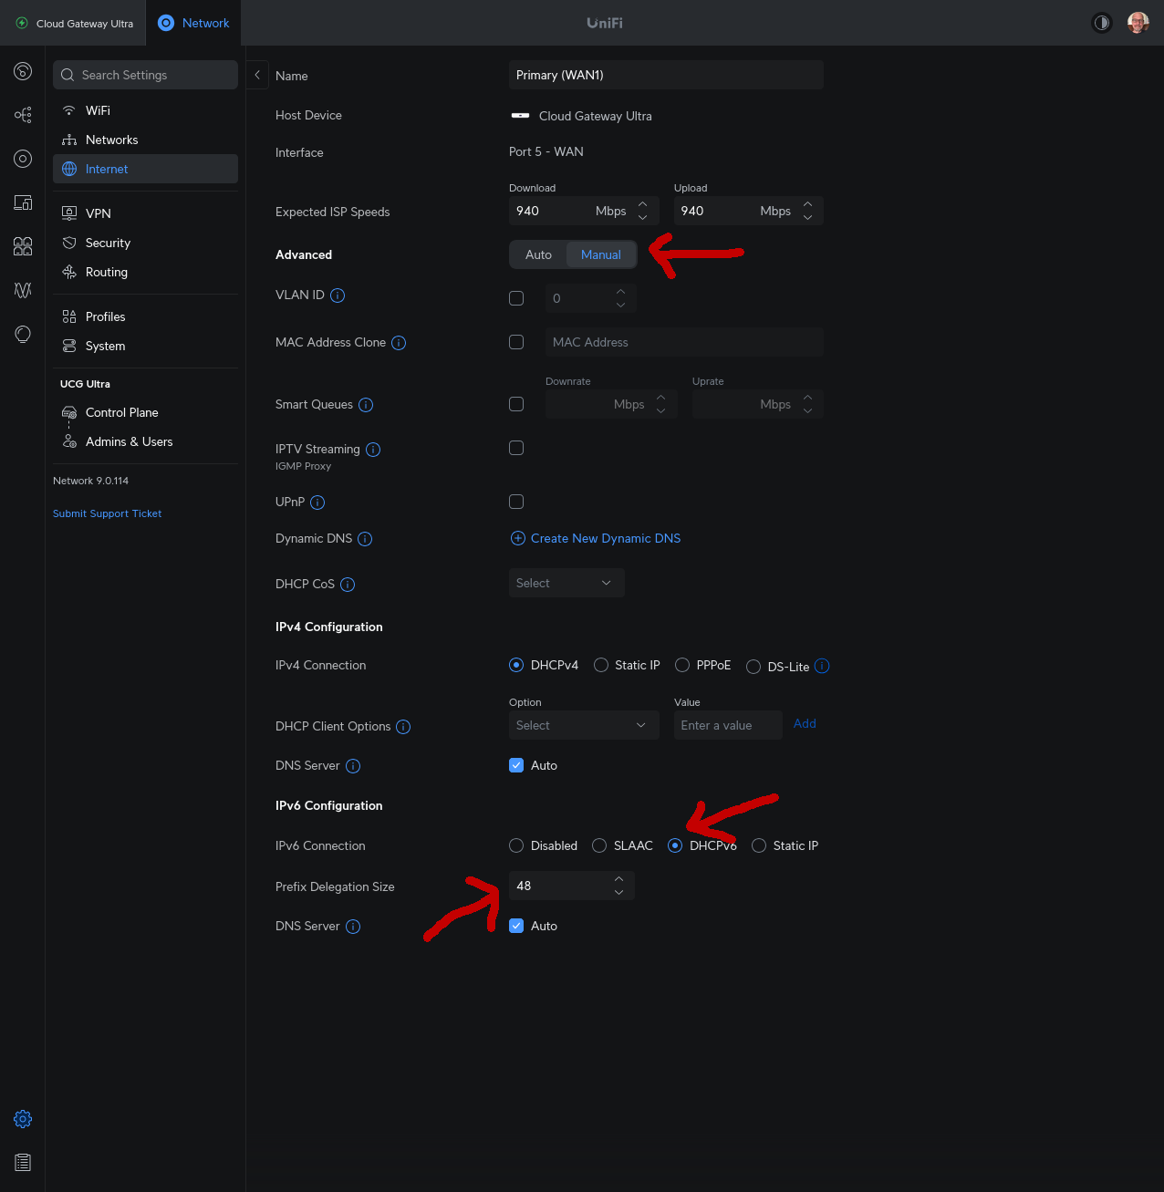Adjust VLAN ID stepper arrows
1164x1192 pixels.
620,298
